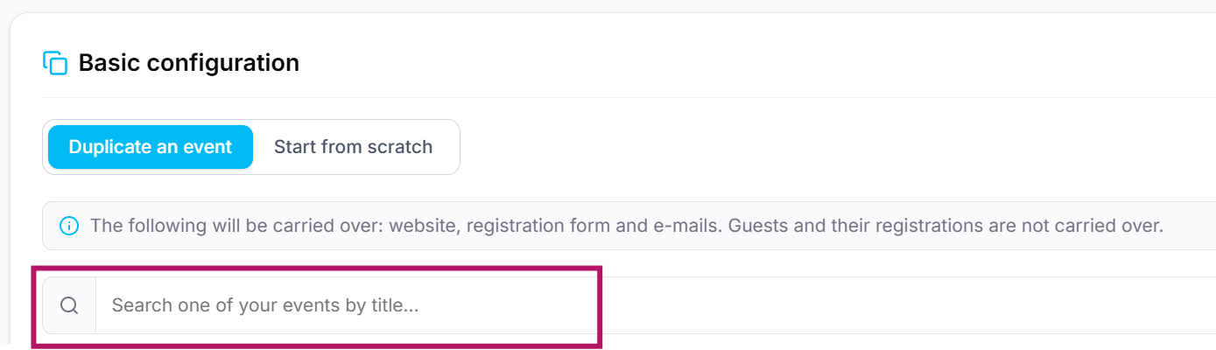Choose Start from scratch tab
This screenshot has width=1216, height=350.
353,147
